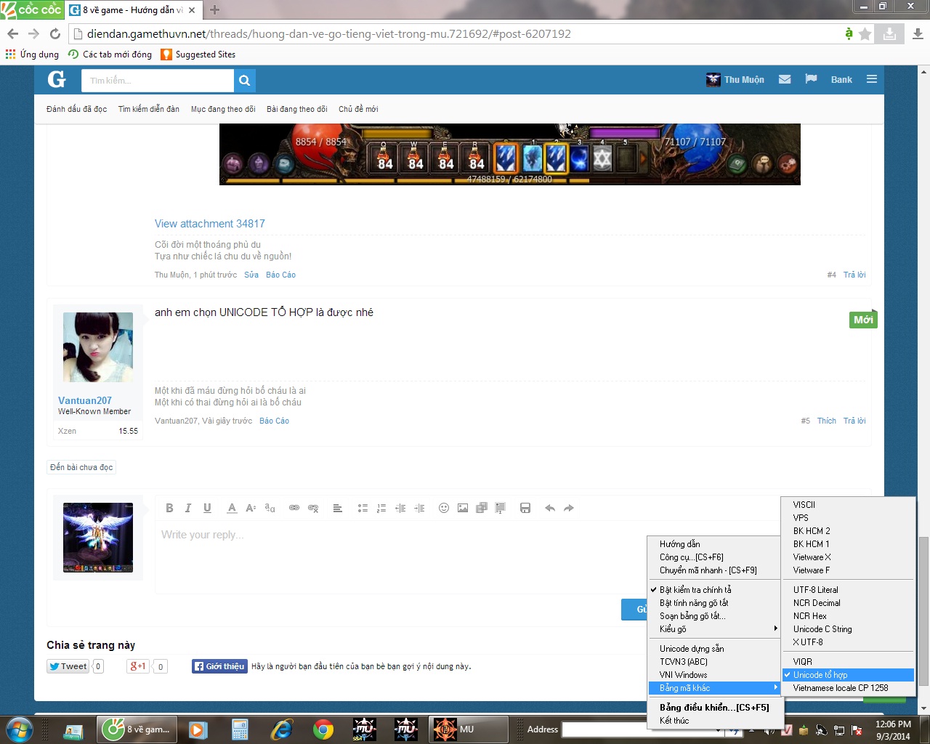
Task: Save draft using the floppy disk icon
Action: pos(525,508)
